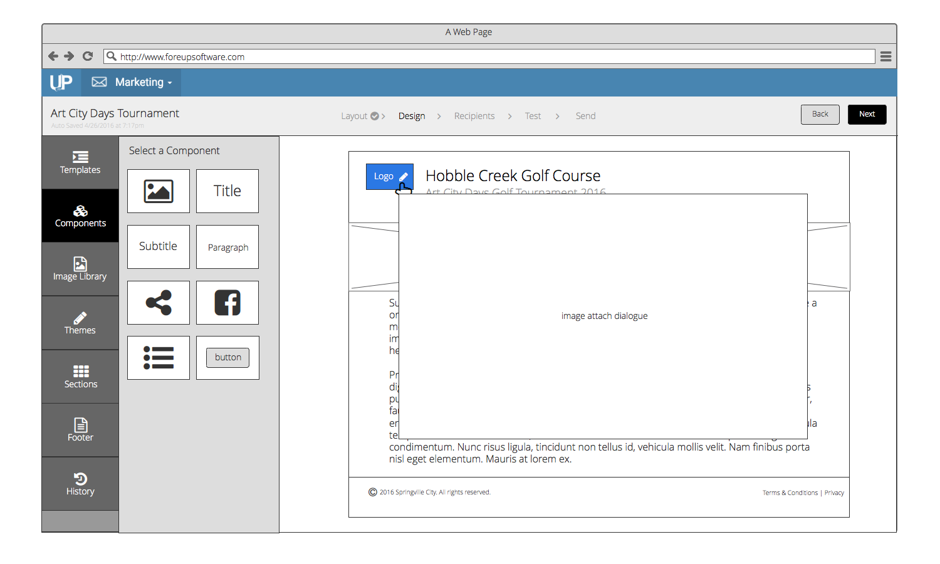Click the image attach dialogue box

[603, 316]
